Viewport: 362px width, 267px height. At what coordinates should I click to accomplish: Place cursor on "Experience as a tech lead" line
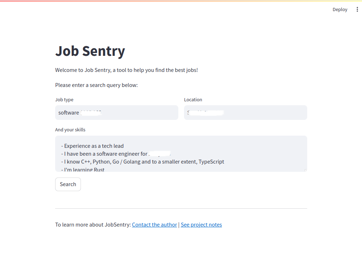point(94,146)
